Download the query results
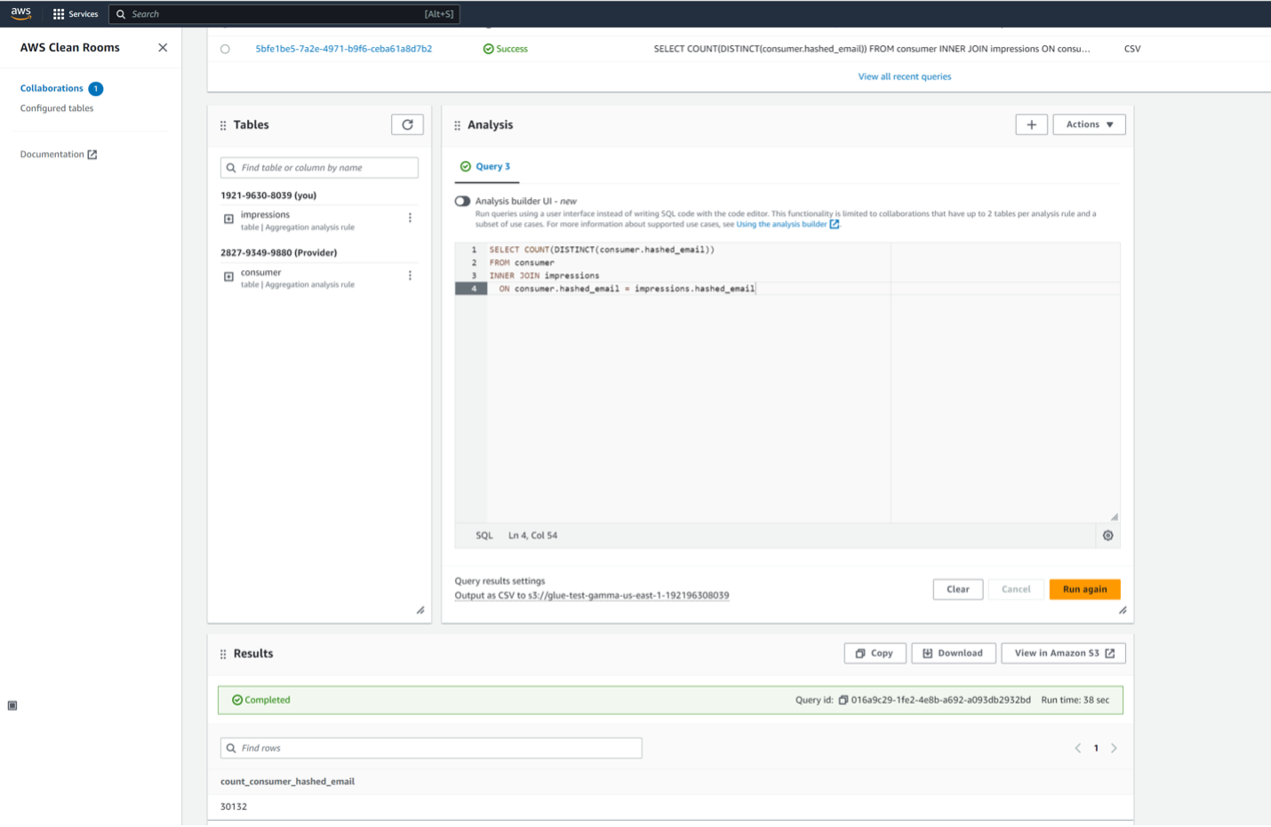The image size is (1271, 827). coord(953,654)
